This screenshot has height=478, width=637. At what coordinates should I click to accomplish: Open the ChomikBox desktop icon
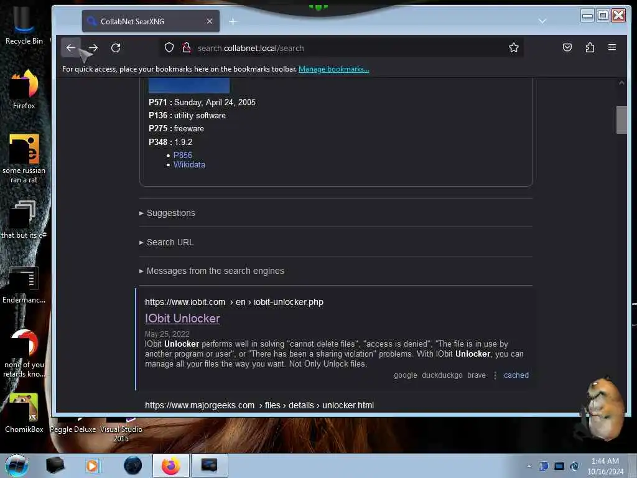(24, 413)
